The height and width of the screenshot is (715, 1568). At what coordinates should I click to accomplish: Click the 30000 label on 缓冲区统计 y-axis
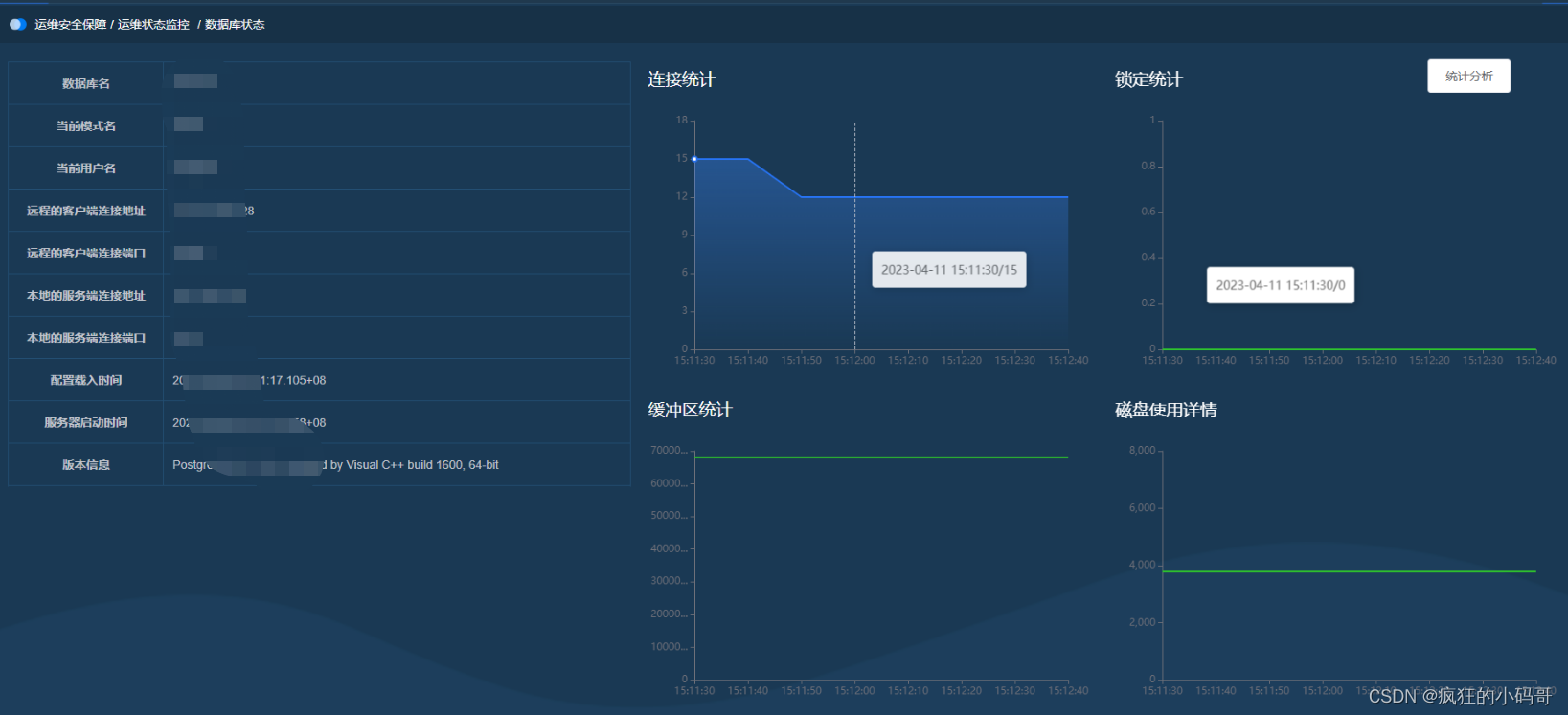(668, 581)
